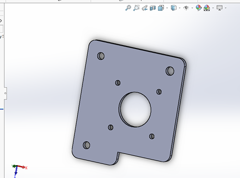Click the Zoom to Fit magnifier icon

[x=128, y=8]
